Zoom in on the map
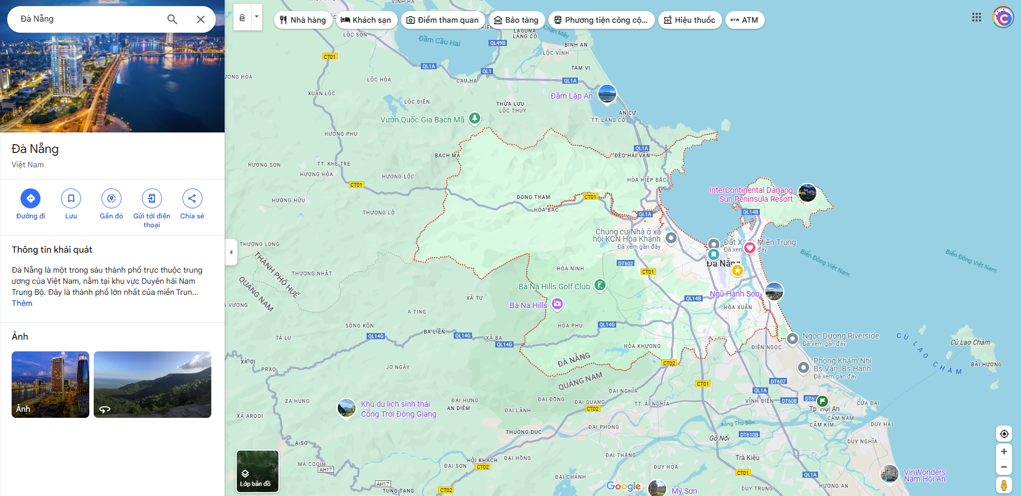 [x=1004, y=452]
